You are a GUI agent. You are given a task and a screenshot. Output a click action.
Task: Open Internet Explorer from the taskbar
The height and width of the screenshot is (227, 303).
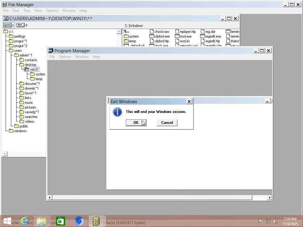25,221
